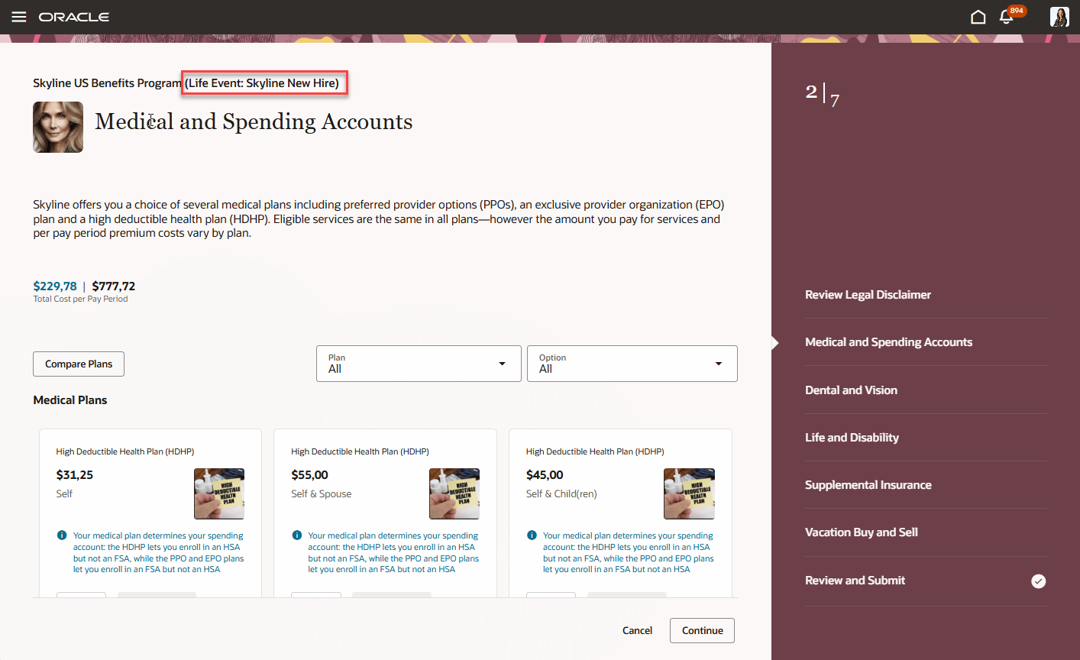Open the navigation hamburger menu

[19, 16]
